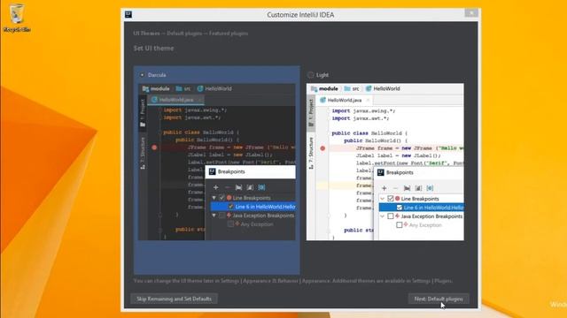Screen dimensions: 567x318
Task: Click the 'Featured plugins' breadcrumb step text
Action: coord(229,34)
